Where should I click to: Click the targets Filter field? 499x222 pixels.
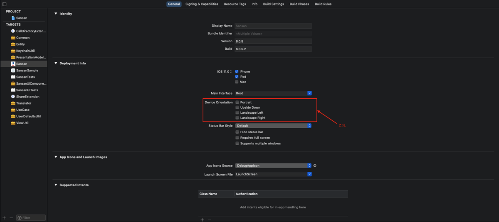coord(31,217)
